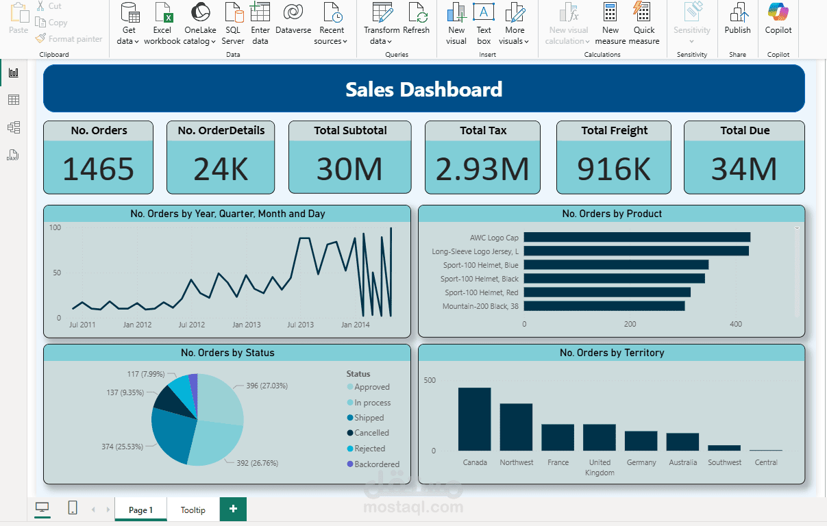The image size is (827, 526).
Task: Select the Page 1 tab
Action: (x=140, y=510)
